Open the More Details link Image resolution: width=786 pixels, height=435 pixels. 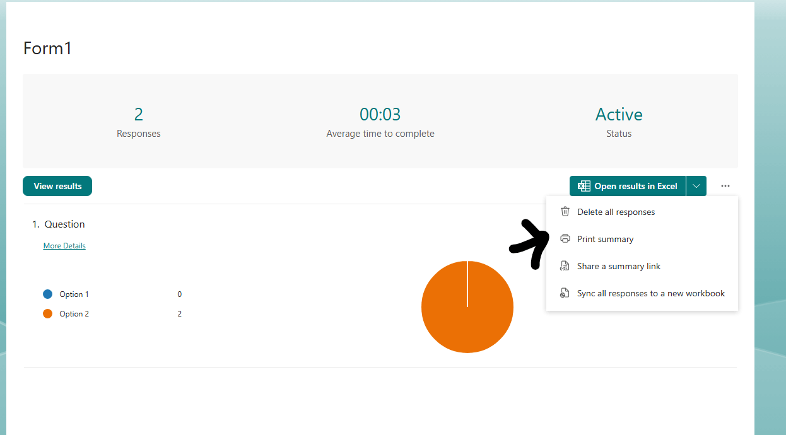(64, 246)
